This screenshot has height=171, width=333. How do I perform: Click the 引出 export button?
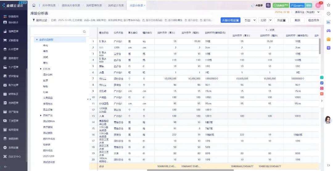247,20
